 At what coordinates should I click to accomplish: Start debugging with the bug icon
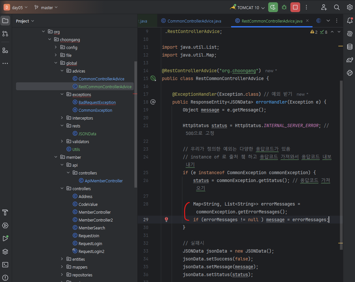[284, 7]
